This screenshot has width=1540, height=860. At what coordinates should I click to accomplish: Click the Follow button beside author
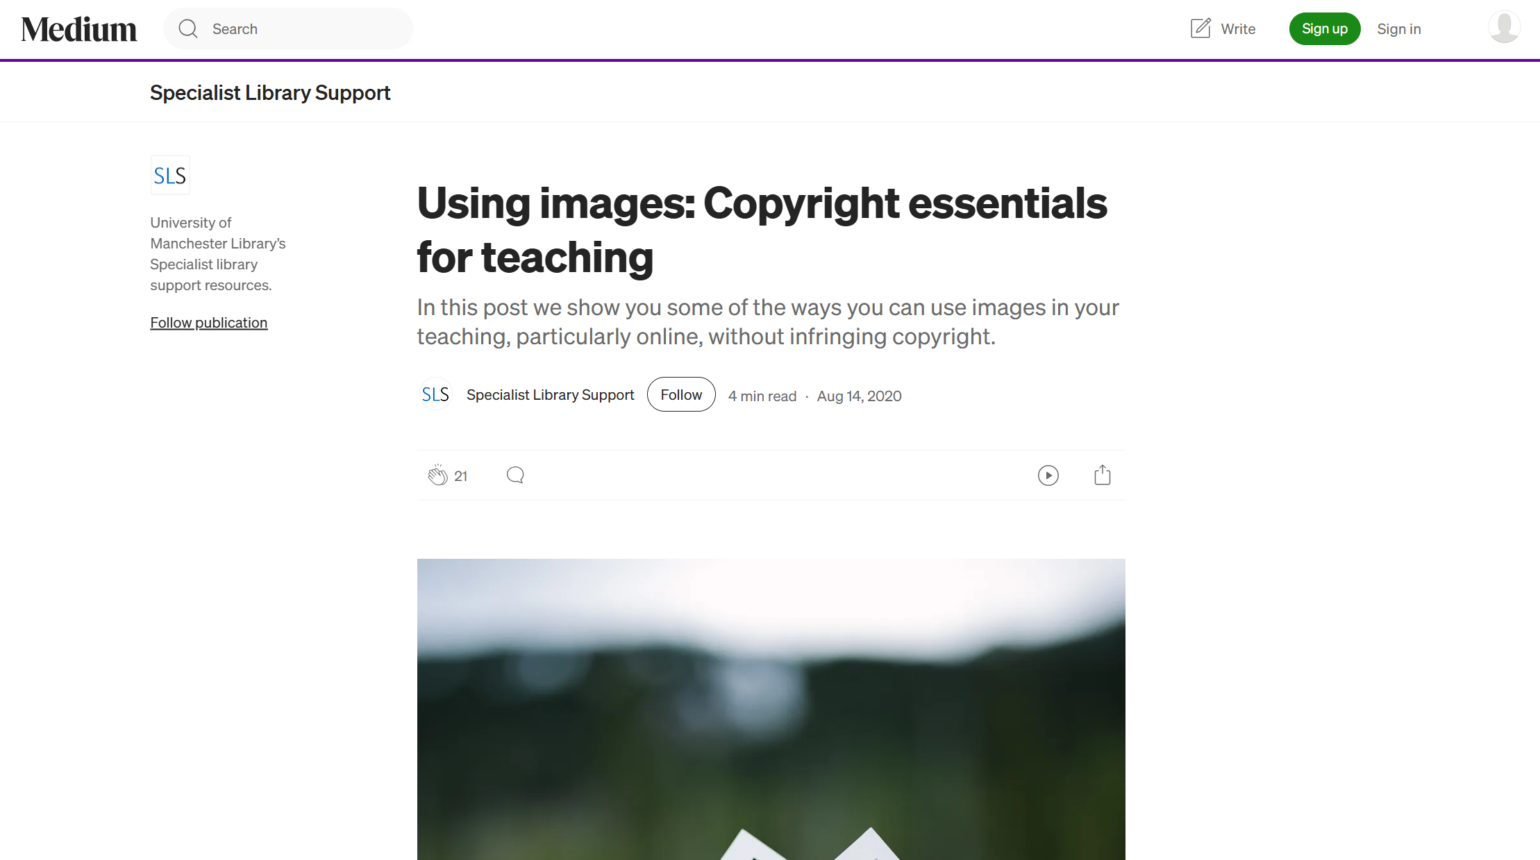pos(681,394)
